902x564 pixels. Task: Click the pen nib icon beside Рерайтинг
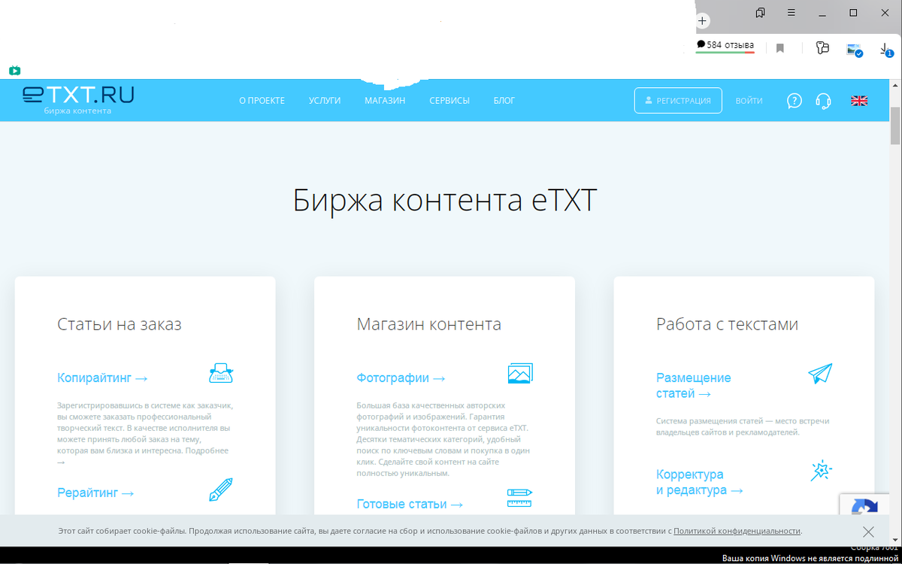221,490
